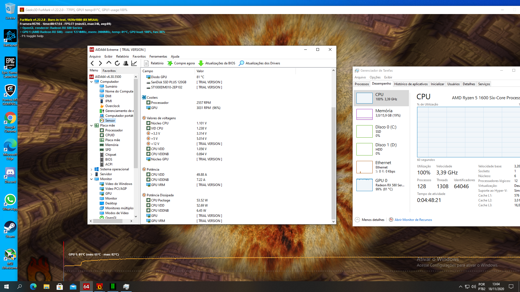Collapse the Monitor tree node
The height and width of the screenshot is (292, 520).
point(92,179)
